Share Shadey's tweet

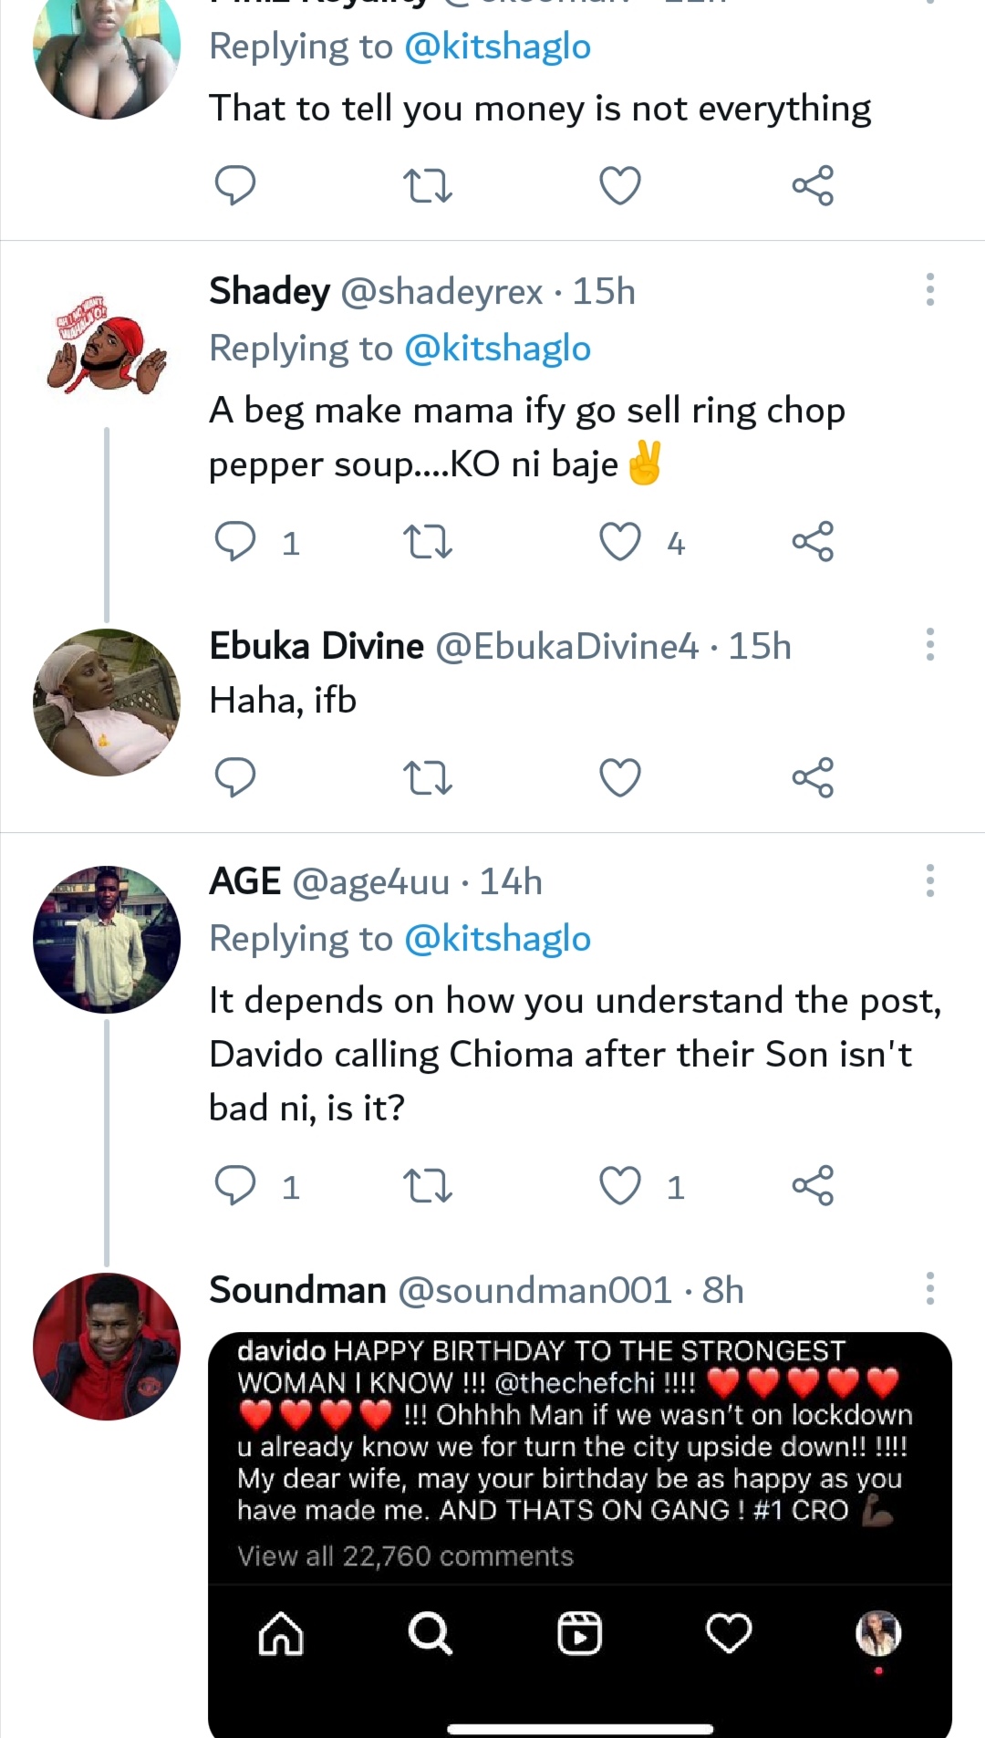click(813, 542)
